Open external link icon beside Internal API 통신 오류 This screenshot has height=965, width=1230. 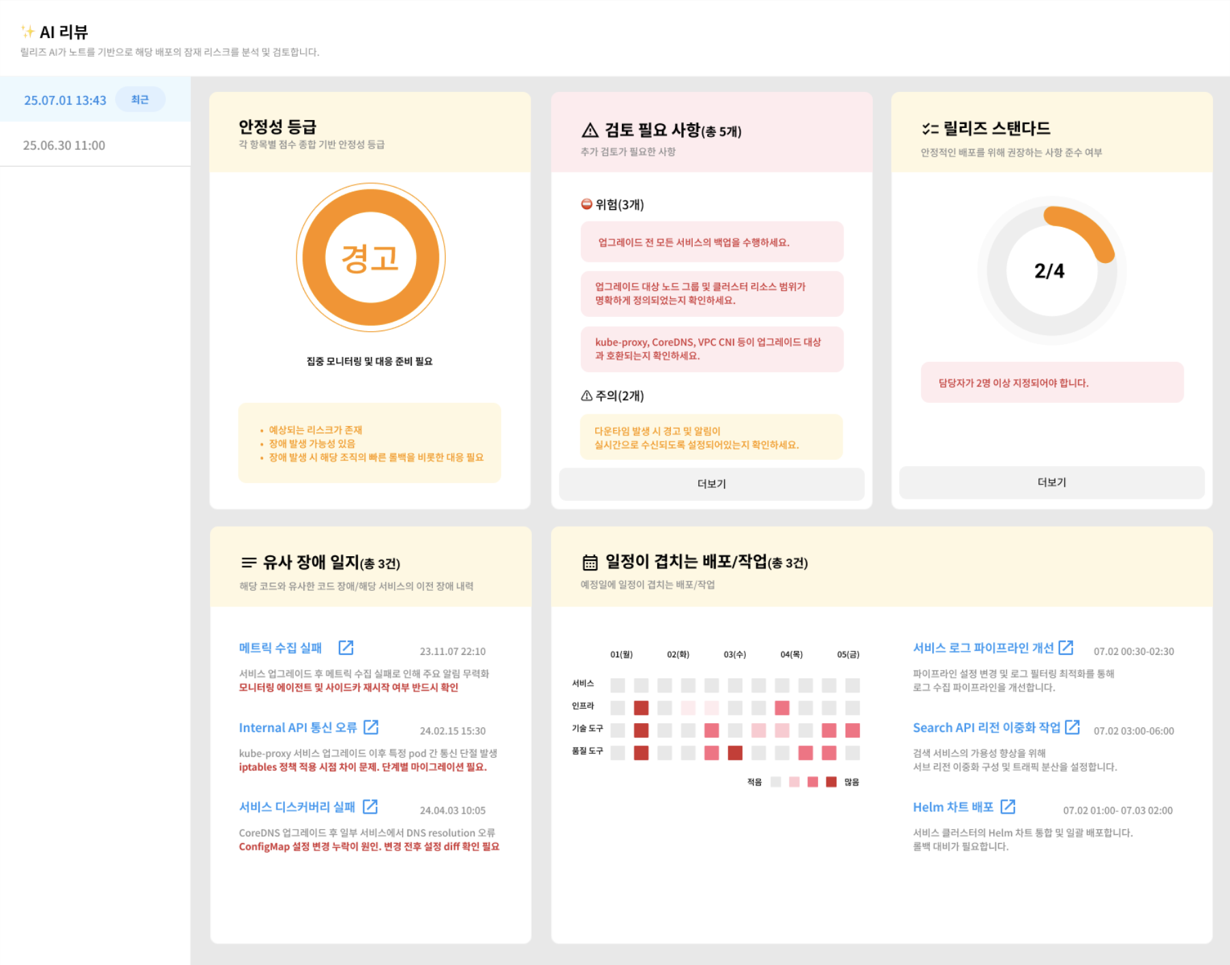click(x=371, y=727)
